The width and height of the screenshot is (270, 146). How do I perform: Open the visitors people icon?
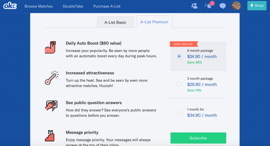[194, 6]
